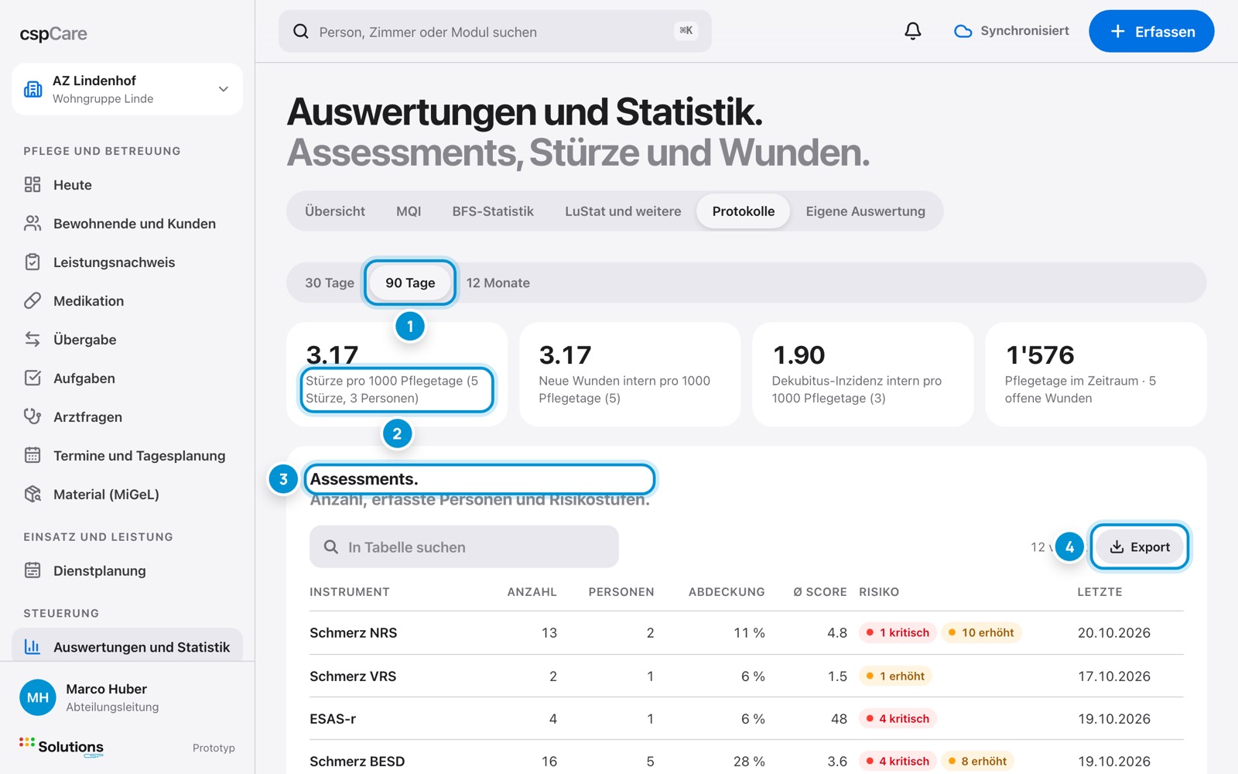1238x774 pixels.
Task: Open the notifications bell
Action: (x=913, y=31)
